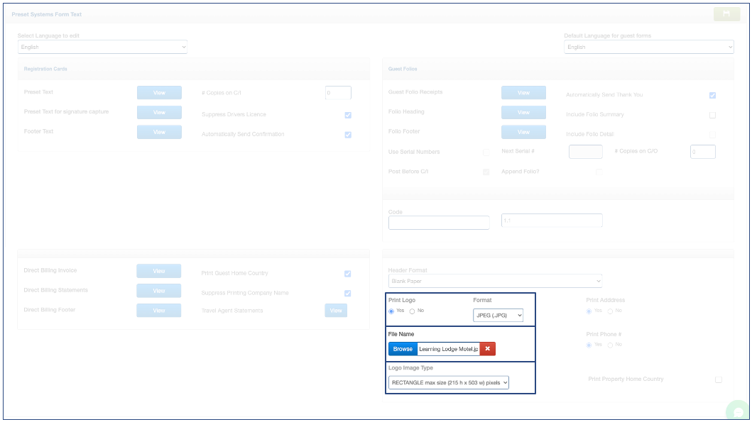View the Registration Cards Preset Text
The height and width of the screenshot is (422, 752).
point(159,93)
